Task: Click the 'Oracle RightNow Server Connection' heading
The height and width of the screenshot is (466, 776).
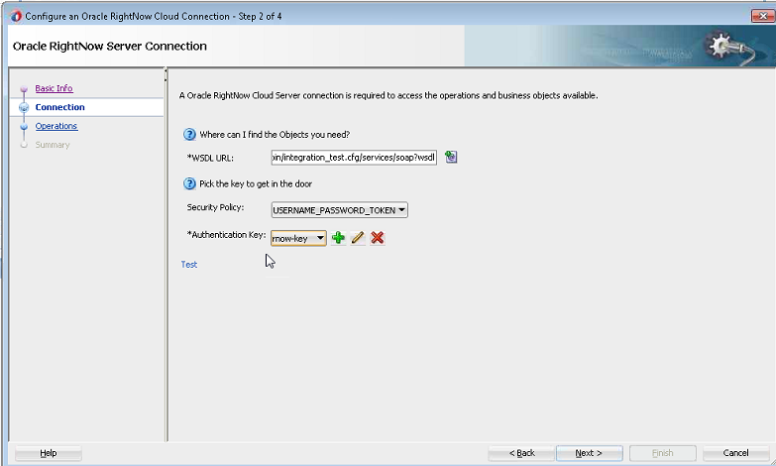Action: click(110, 46)
